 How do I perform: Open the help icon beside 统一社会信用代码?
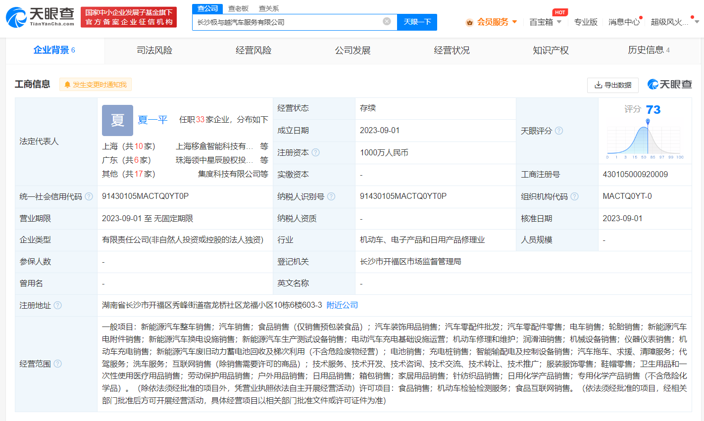(x=89, y=196)
